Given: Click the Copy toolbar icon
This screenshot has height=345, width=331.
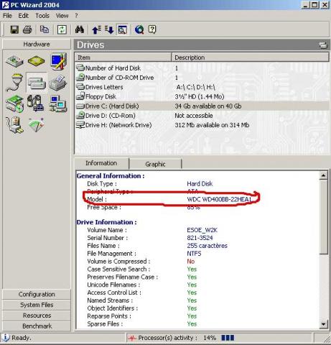Looking at the screenshot, I should pyautogui.click(x=45, y=29).
